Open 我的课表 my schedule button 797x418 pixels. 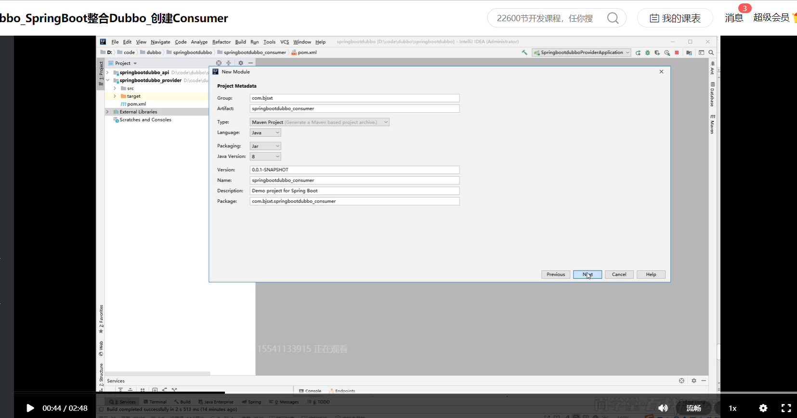tap(675, 18)
